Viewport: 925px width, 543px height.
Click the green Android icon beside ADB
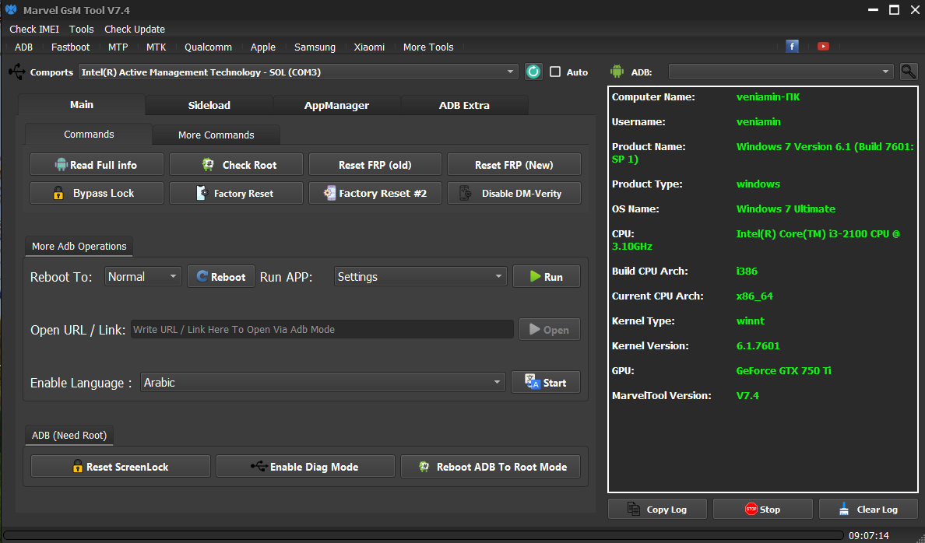point(617,72)
